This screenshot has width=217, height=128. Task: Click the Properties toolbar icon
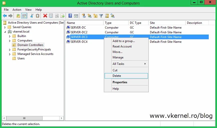point(51,16)
